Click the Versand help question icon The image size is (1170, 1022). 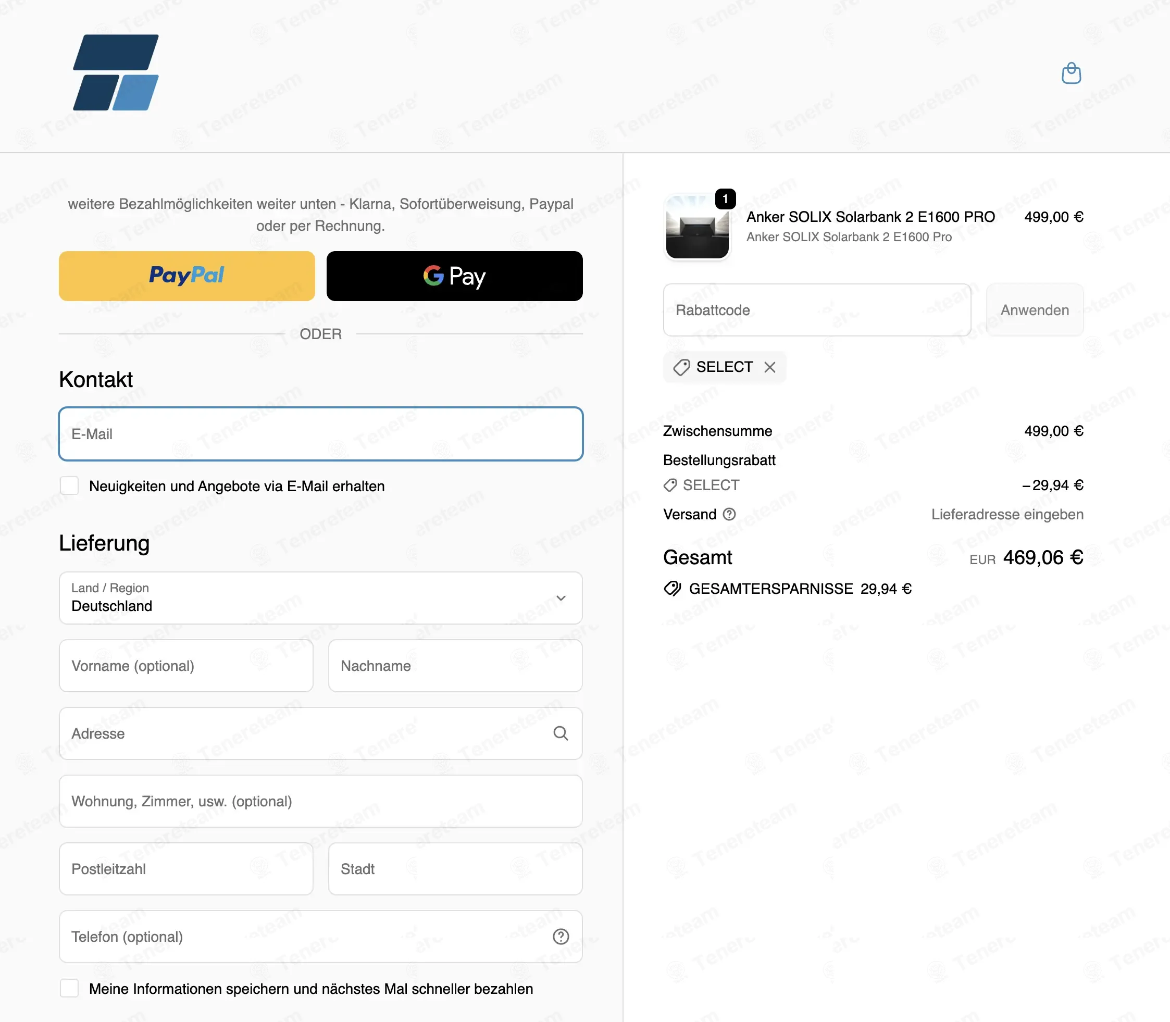(x=729, y=515)
